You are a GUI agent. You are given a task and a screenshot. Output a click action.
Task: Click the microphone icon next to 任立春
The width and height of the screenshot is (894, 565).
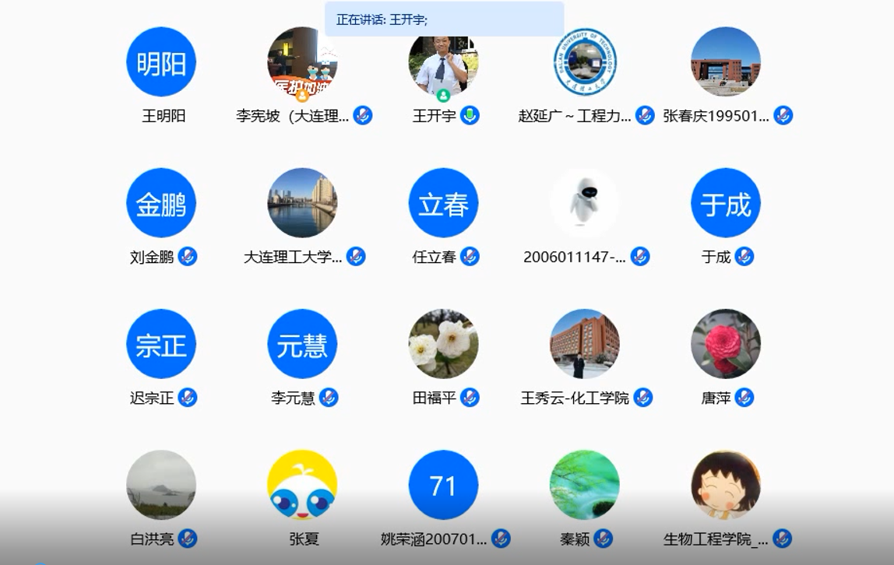pyautogui.click(x=470, y=257)
